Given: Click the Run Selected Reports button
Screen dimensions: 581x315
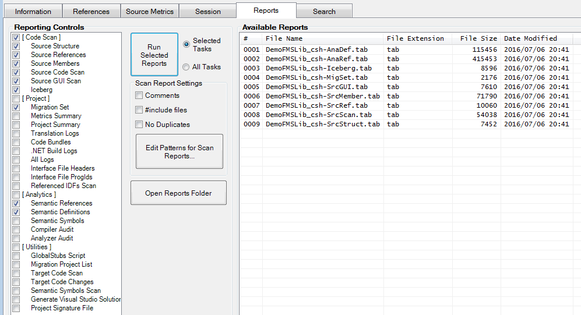Looking at the screenshot, I should (x=154, y=55).
